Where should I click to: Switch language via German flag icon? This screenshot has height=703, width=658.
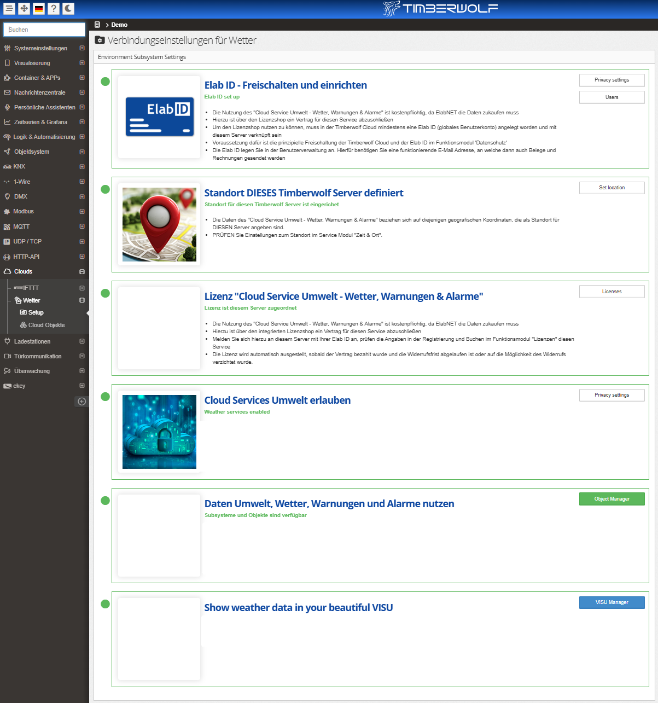tap(39, 9)
